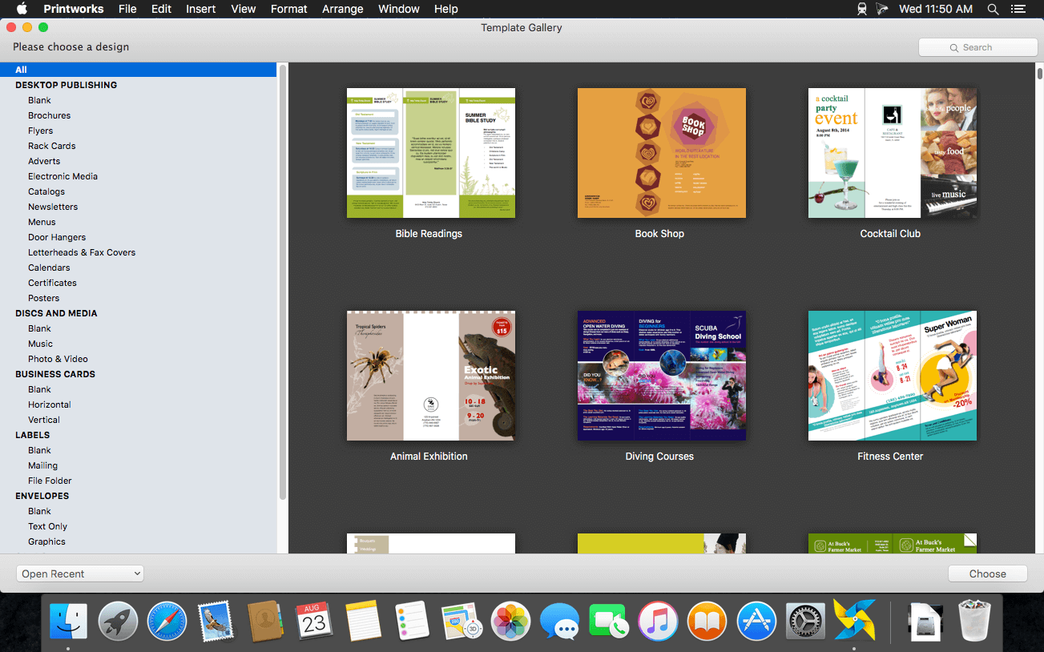
Task: Select Posters category
Action: (x=44, y=298)
